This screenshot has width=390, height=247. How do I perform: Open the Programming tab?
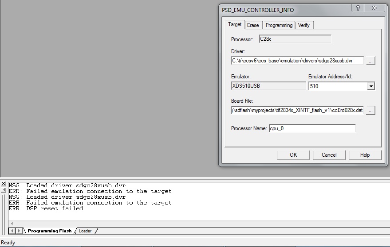point(279,25)
